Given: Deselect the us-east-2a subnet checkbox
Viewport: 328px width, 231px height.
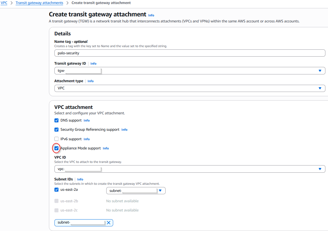Looking at the screenshot, I should tap(56, 190).
